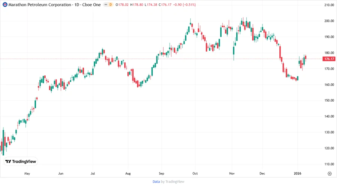The height and width of the screenshot is (186, 337).
Task: Click the 130.00 price axis label
Action: tap(329, 132)
